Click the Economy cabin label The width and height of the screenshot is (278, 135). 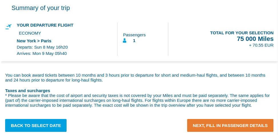[x=30, y=33]
